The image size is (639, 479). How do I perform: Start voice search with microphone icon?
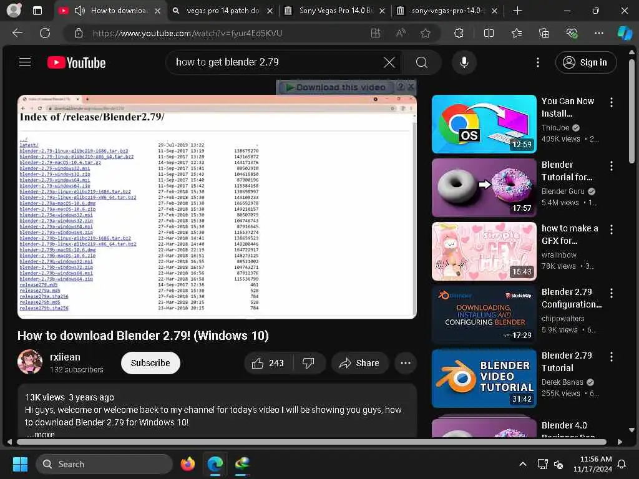(x=464, y=62)
